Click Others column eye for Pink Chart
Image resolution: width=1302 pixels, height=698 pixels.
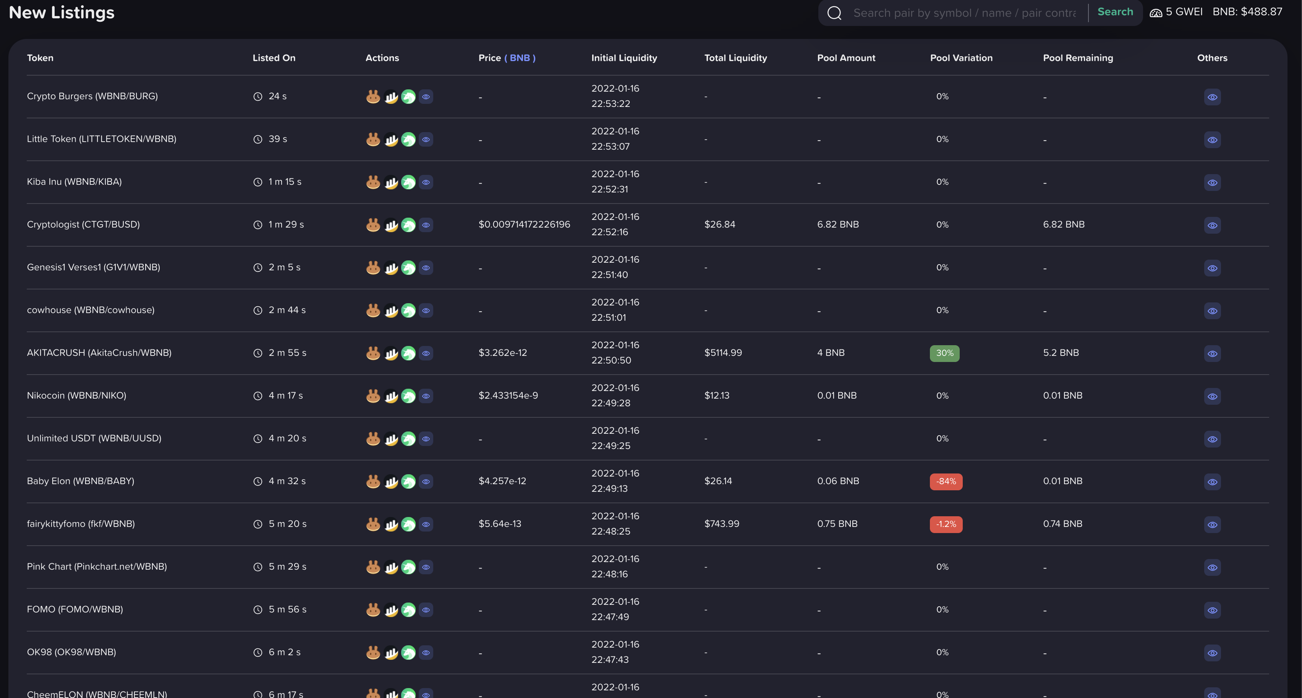1212,567
